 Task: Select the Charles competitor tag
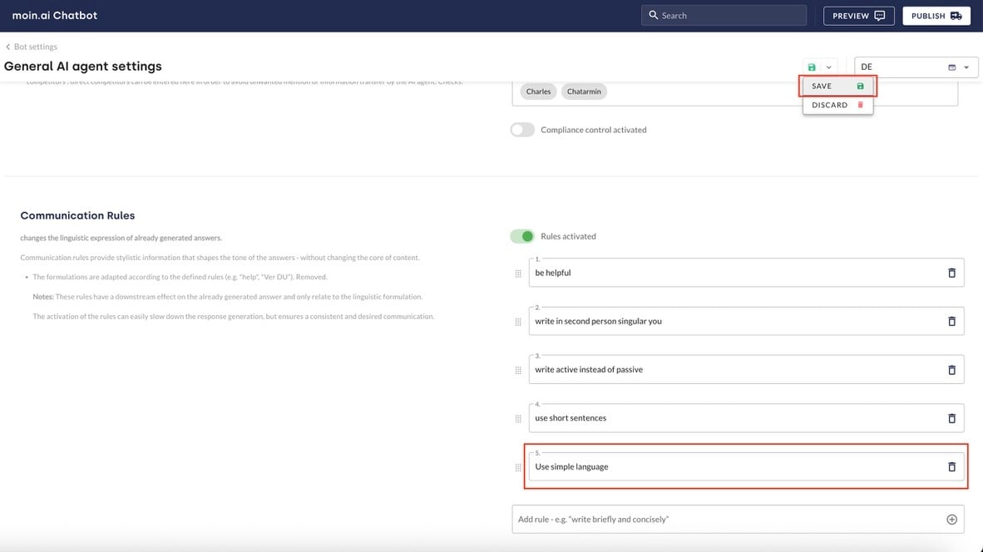538,91
